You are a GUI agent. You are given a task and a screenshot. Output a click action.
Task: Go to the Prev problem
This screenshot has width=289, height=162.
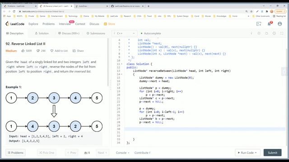click(x=71, y=153)
